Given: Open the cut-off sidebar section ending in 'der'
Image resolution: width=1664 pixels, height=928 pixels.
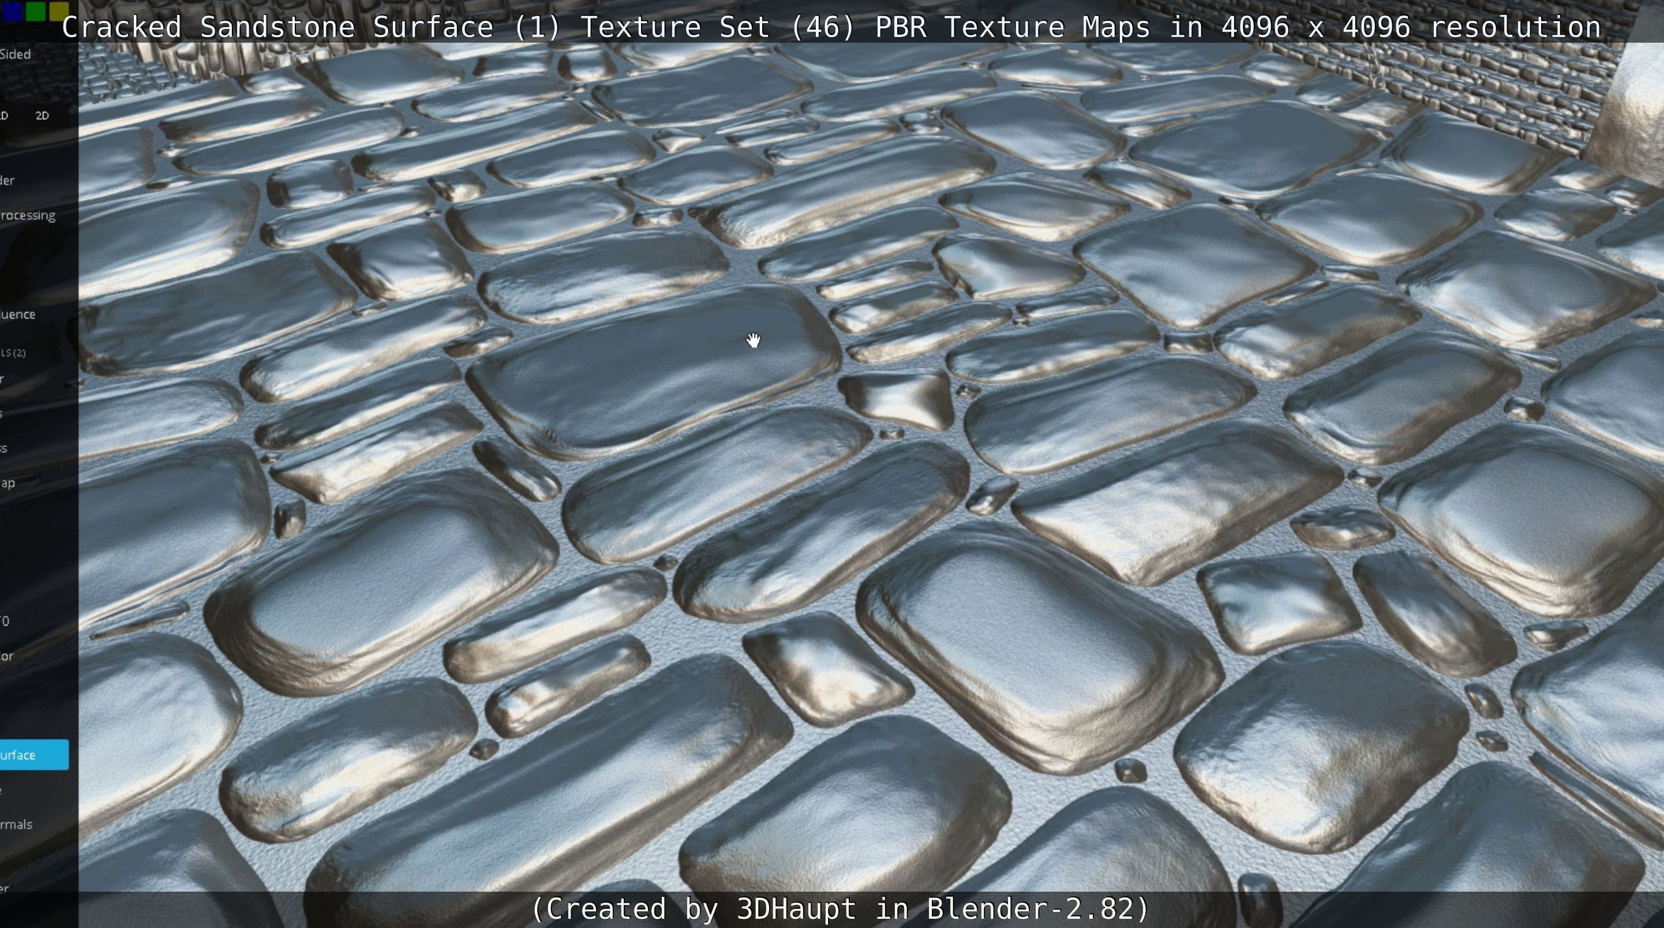Looking at the screenshot, I should [8, 180].
